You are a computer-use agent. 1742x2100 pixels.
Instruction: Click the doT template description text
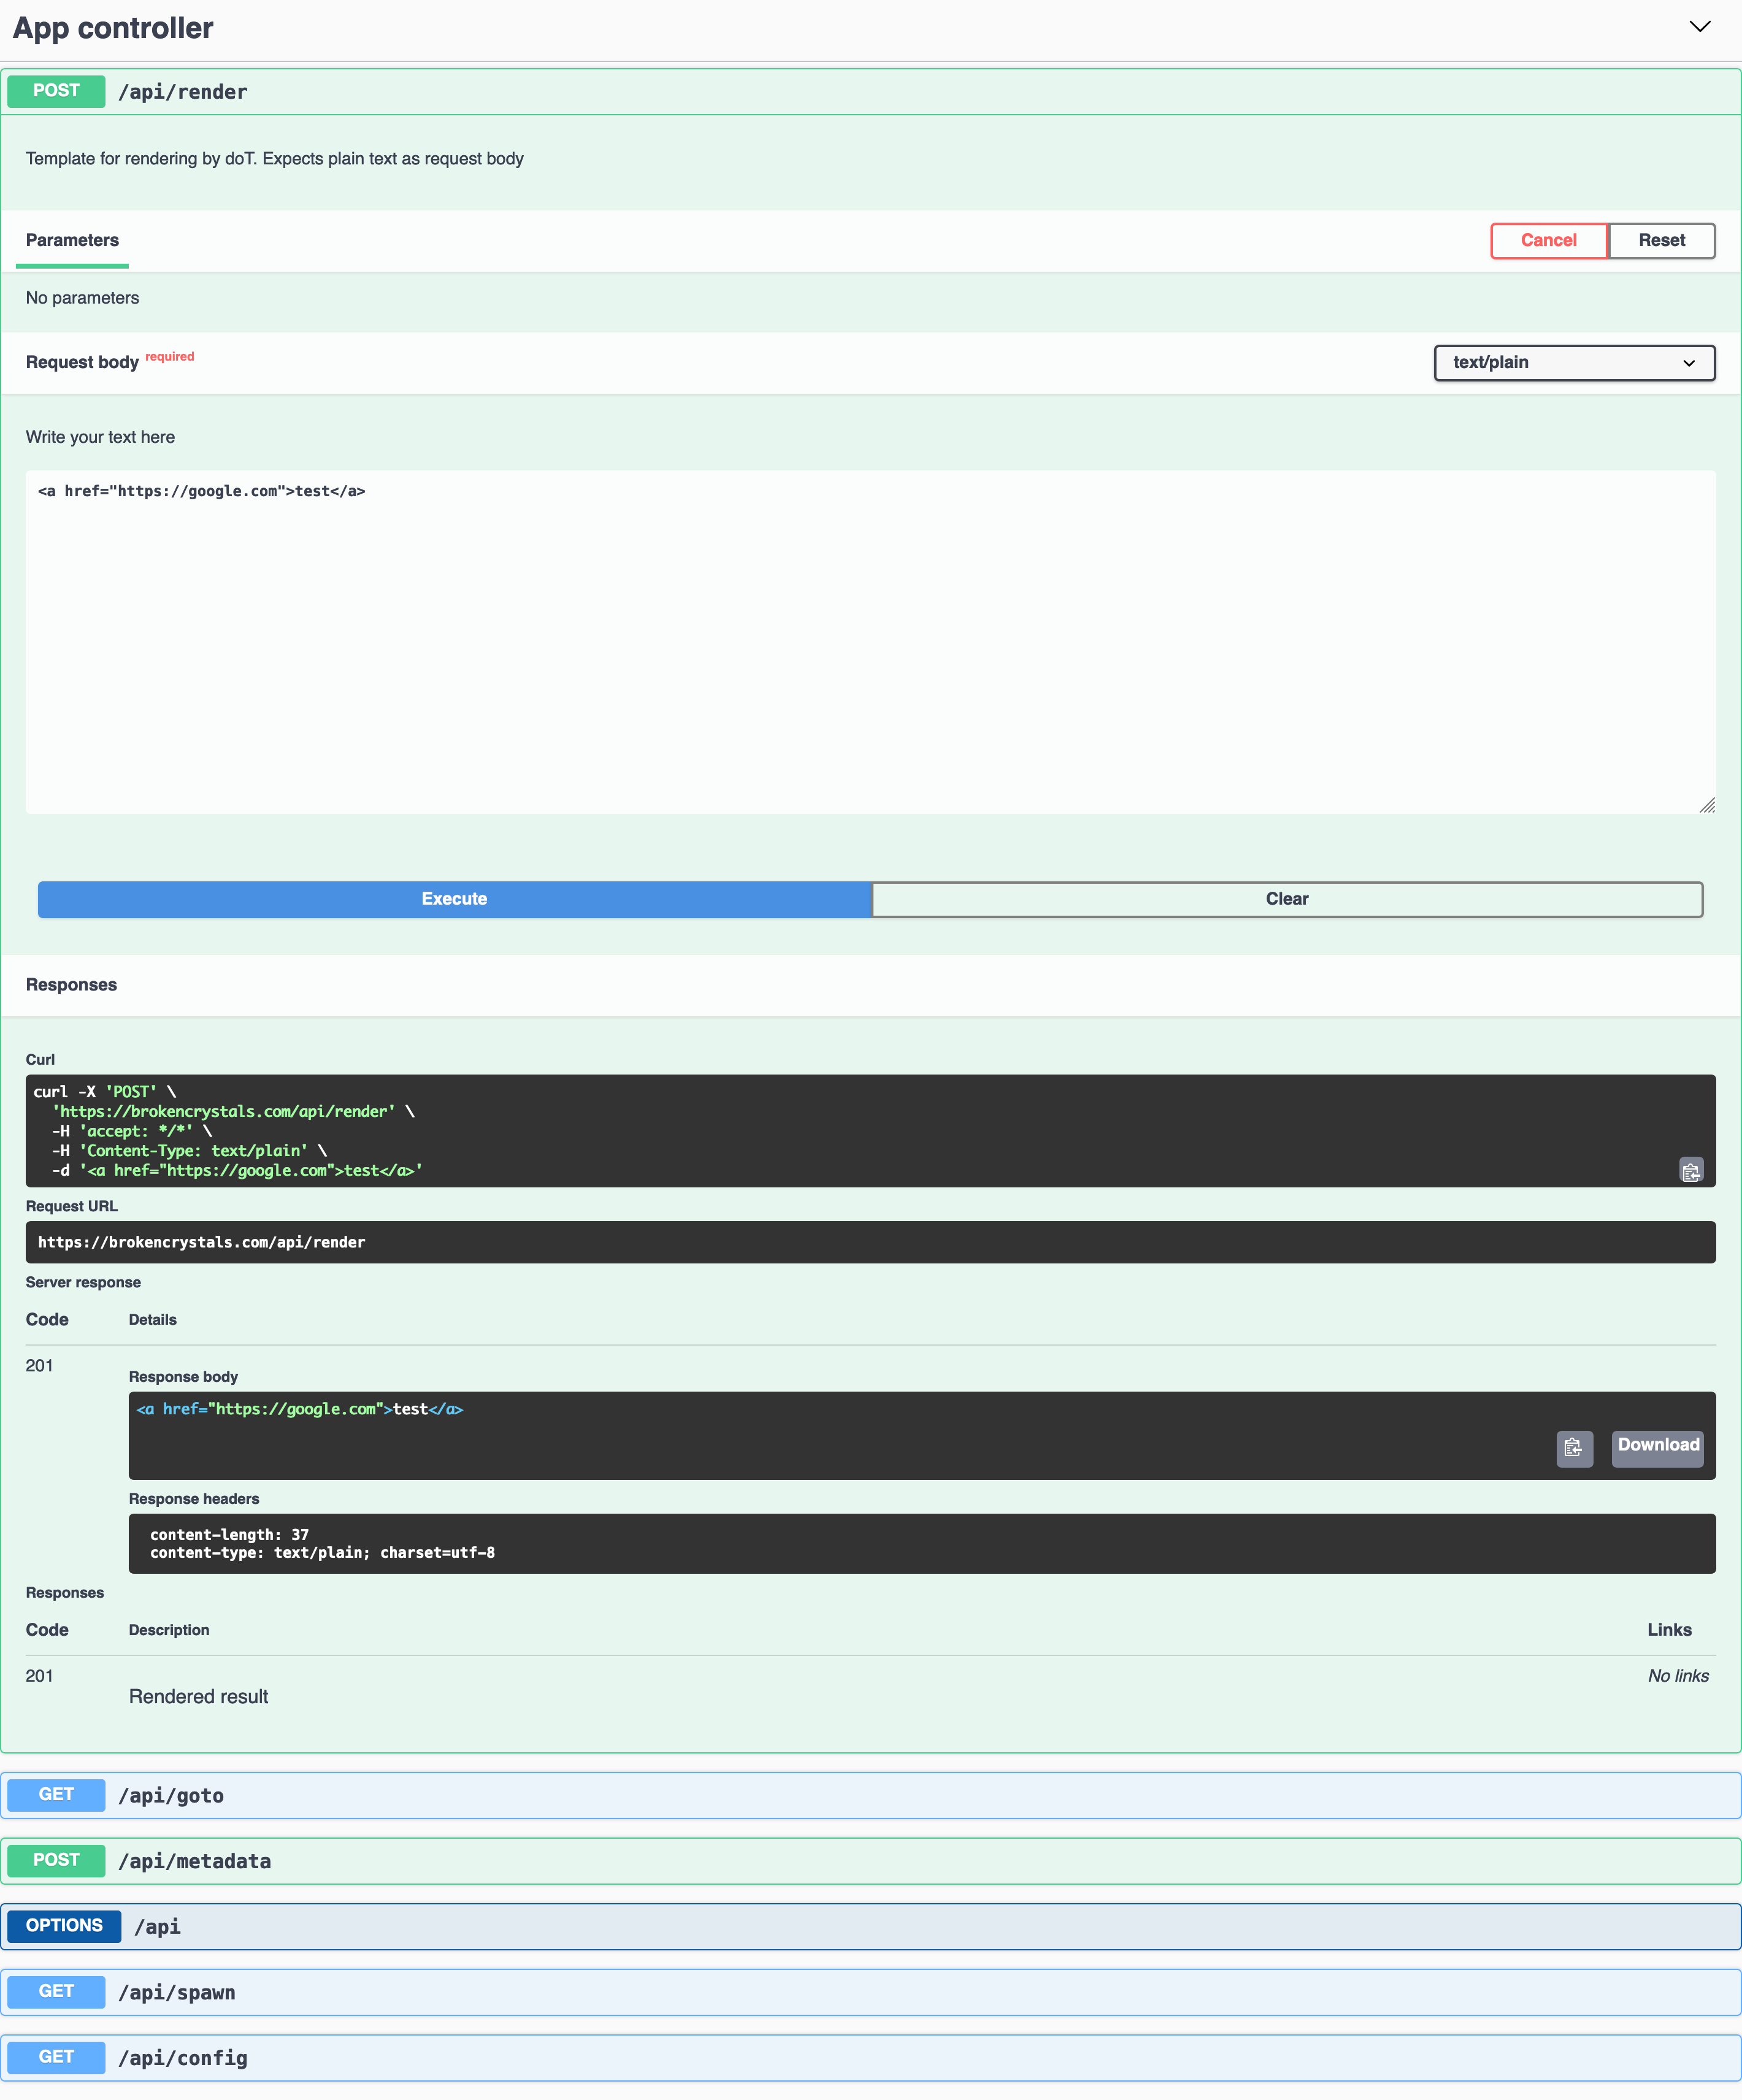[274, 159]
